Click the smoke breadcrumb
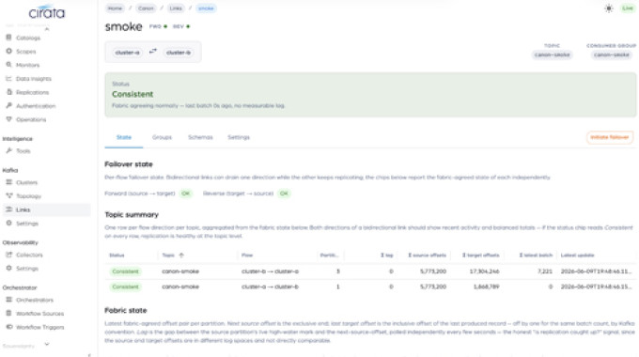This screenshot has width=639, height=357. point(206,8)
